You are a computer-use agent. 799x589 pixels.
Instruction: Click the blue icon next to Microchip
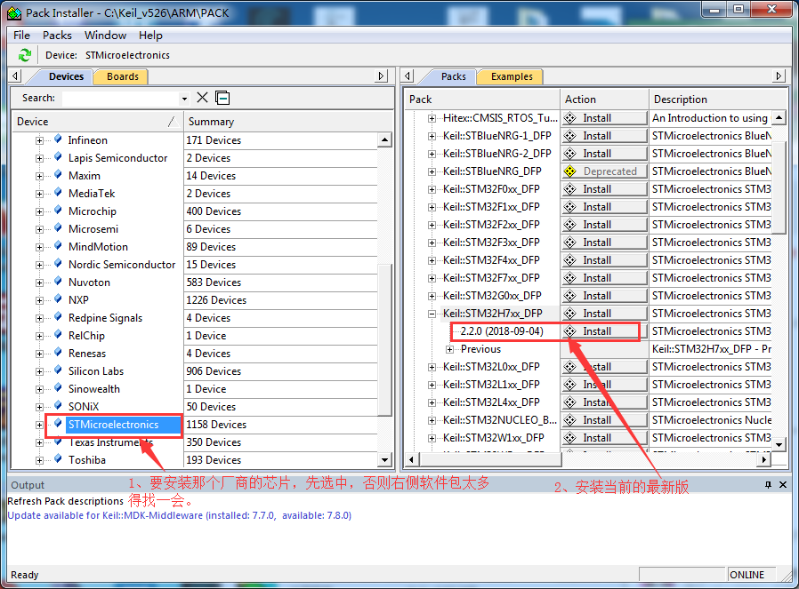click(x=58, y=210)
